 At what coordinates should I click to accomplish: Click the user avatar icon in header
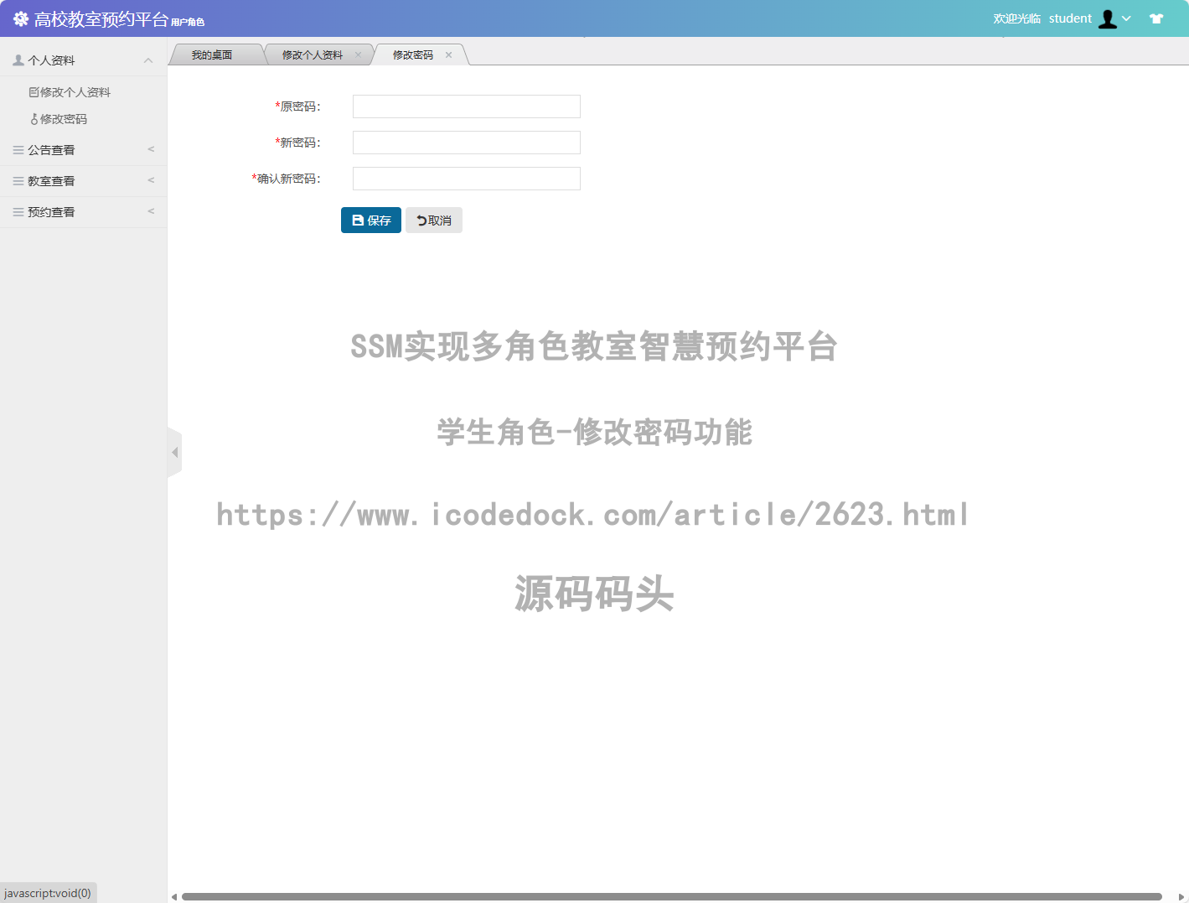[x=1108, y=18]
